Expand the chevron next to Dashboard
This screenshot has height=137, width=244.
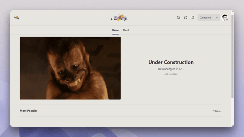(x=216, y=17)
